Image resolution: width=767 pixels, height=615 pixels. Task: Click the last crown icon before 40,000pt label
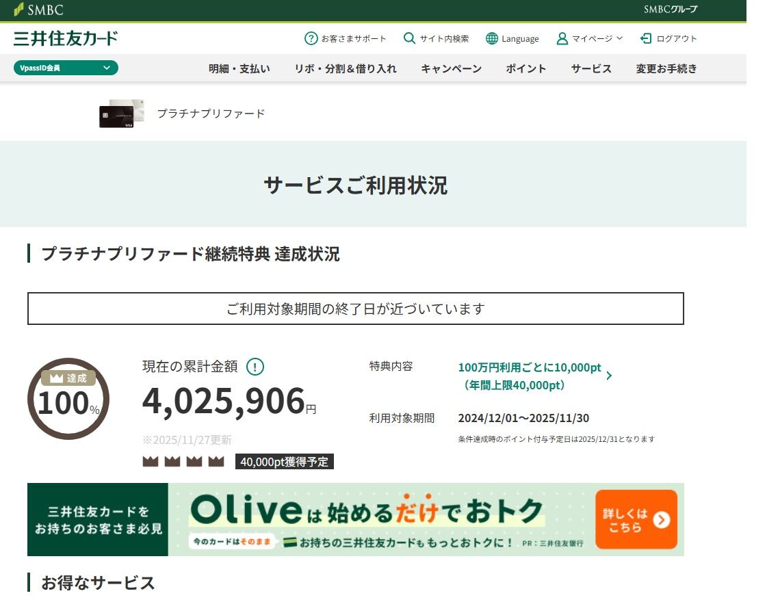216,461
